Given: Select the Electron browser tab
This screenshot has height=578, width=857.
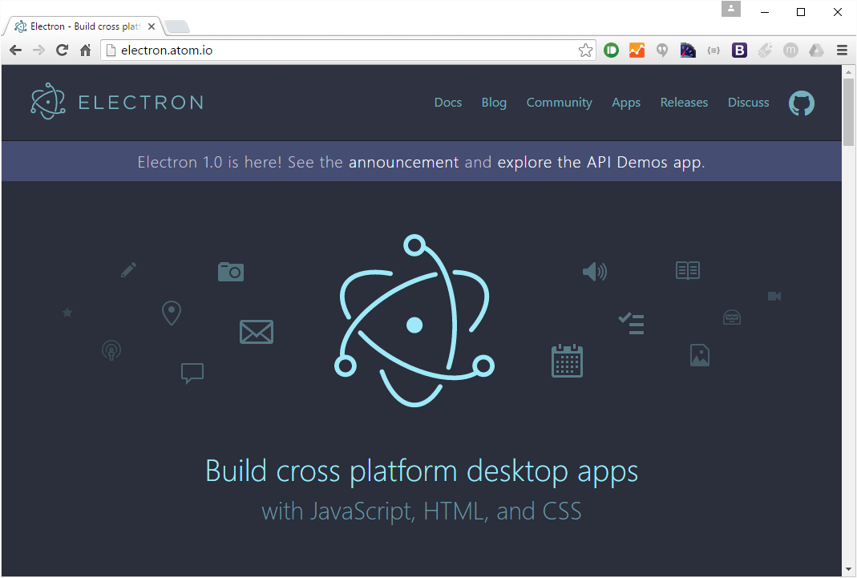Looking at the screenshot, I should pyautogui.click(x=80, y=25).
